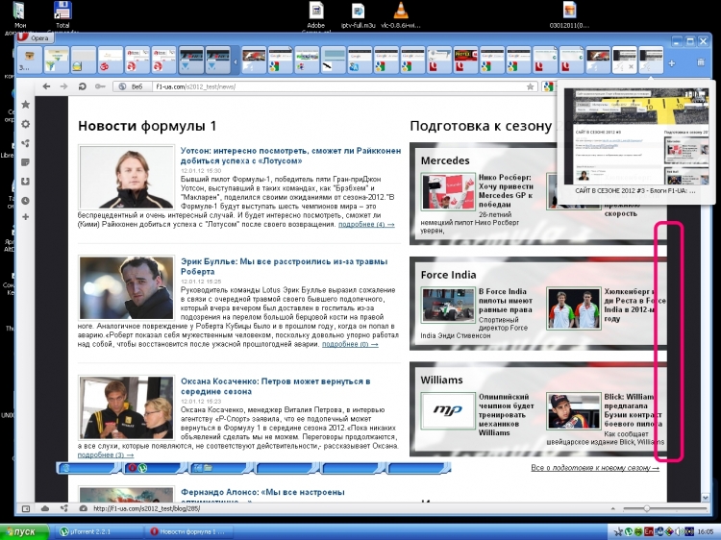Toggle the side panel from status bar
The image size is (721, 540).
pos(26,508)
